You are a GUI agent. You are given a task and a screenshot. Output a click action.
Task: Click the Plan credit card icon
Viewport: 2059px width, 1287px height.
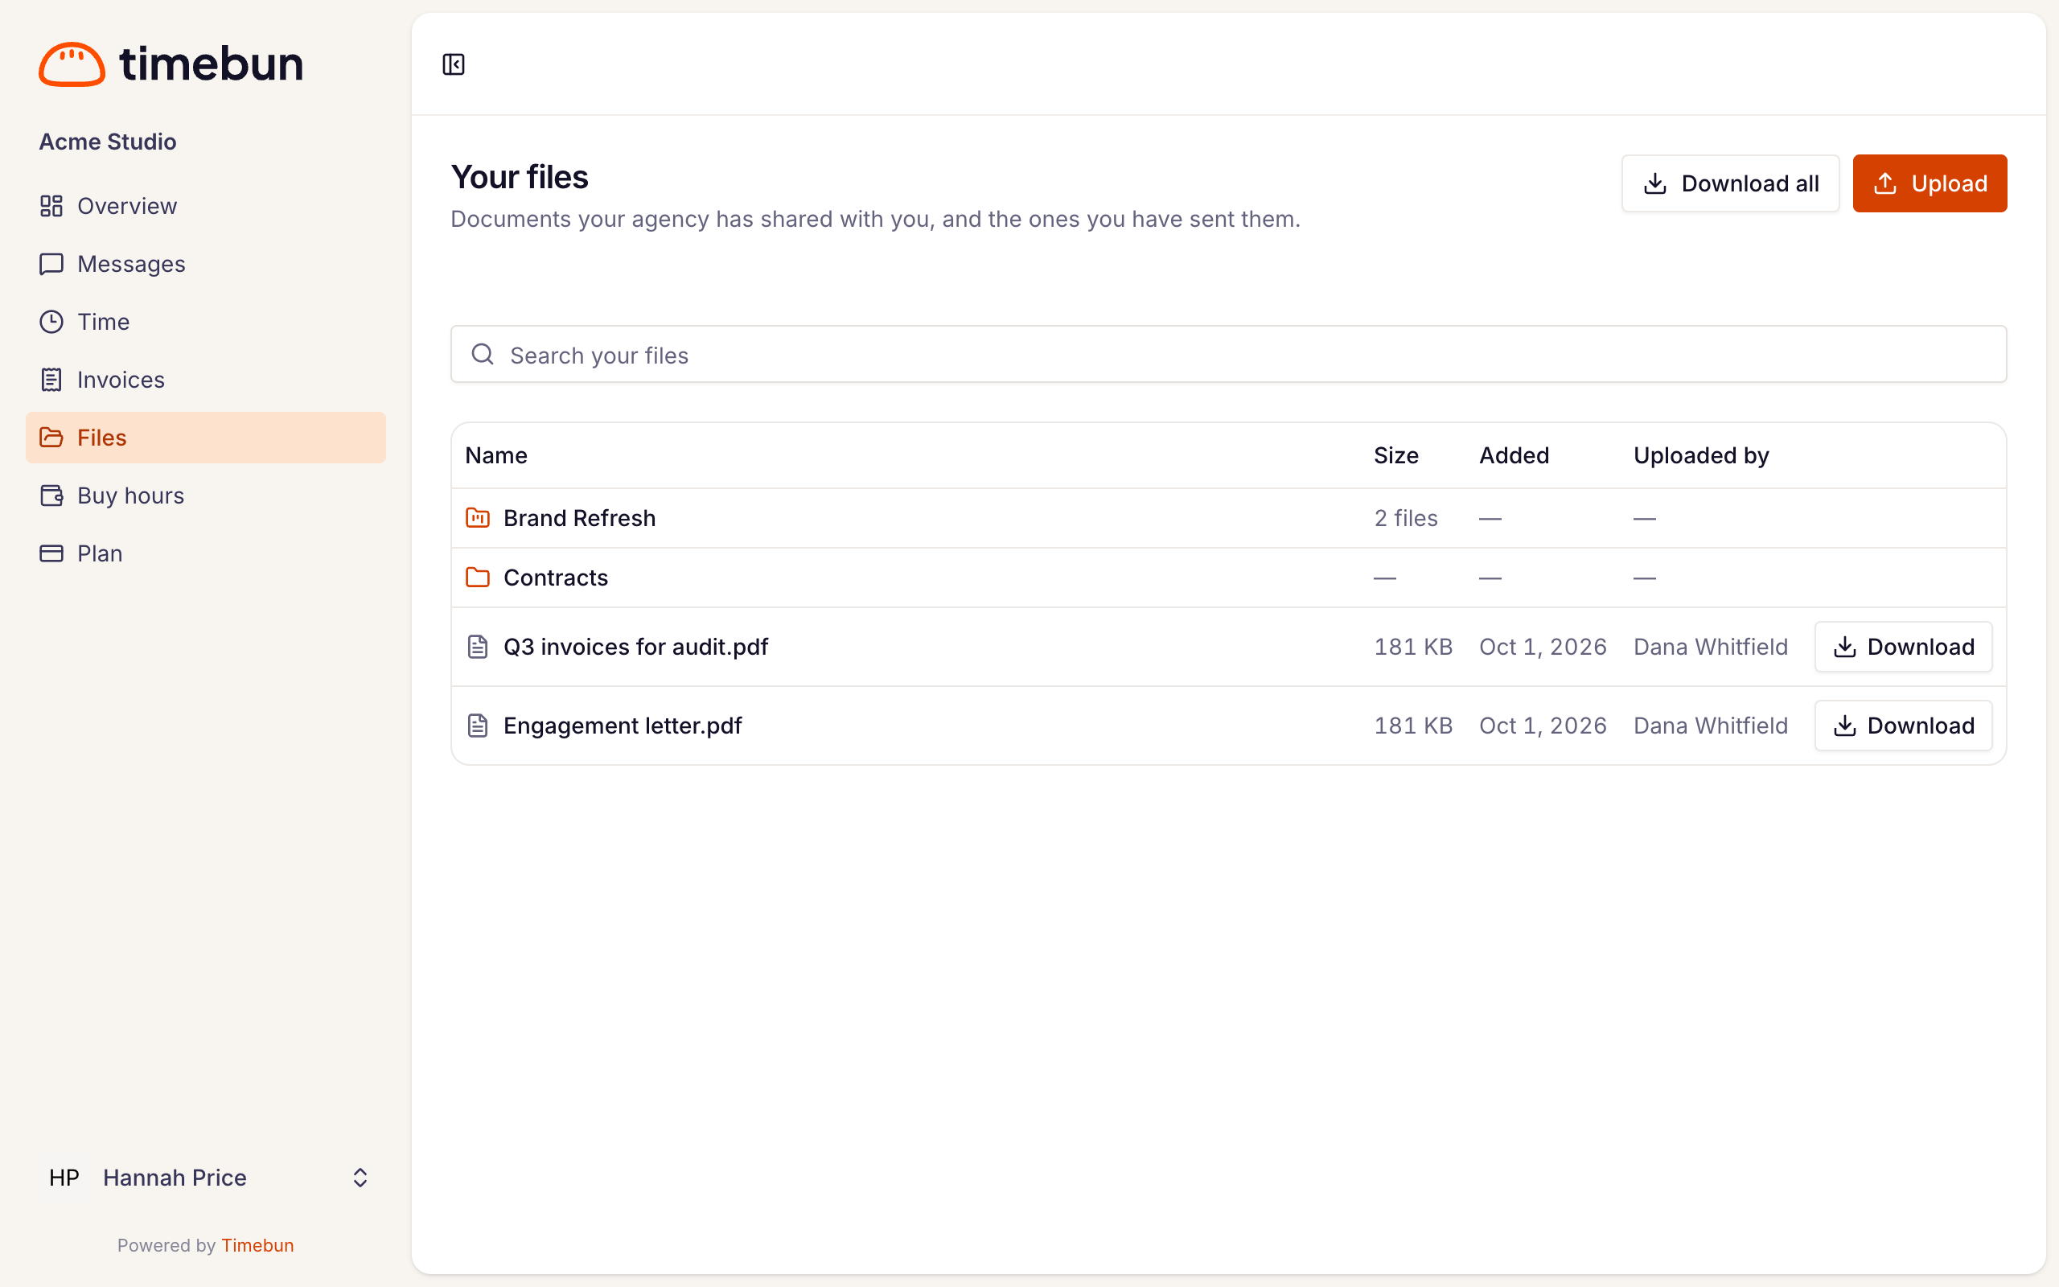(51, 553)
